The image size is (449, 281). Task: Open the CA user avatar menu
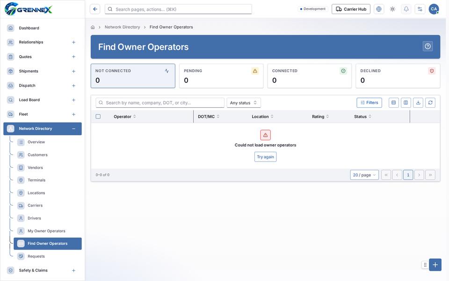[x=434, y=9]
